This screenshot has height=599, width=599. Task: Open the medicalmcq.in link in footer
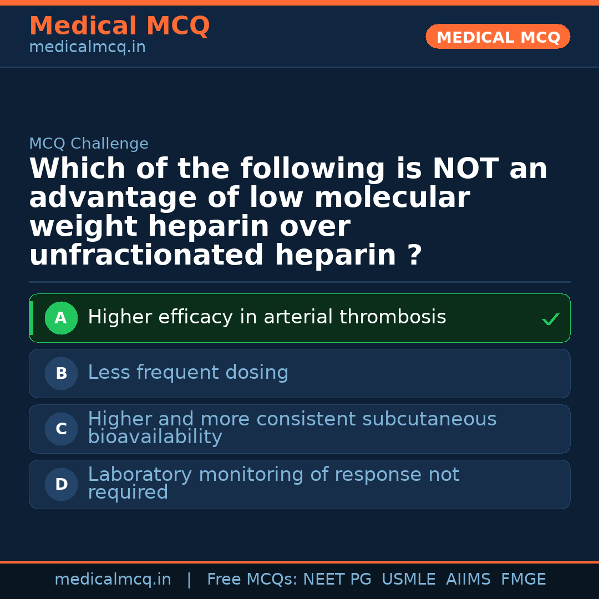tap(113, 580)
